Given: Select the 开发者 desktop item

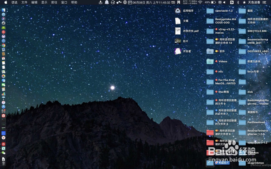Looking at the screenshot, I should 183,51.
